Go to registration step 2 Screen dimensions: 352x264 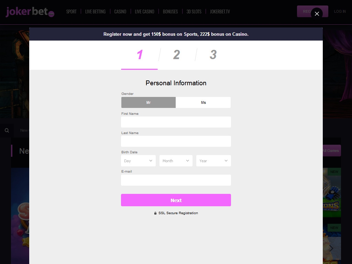176,55
